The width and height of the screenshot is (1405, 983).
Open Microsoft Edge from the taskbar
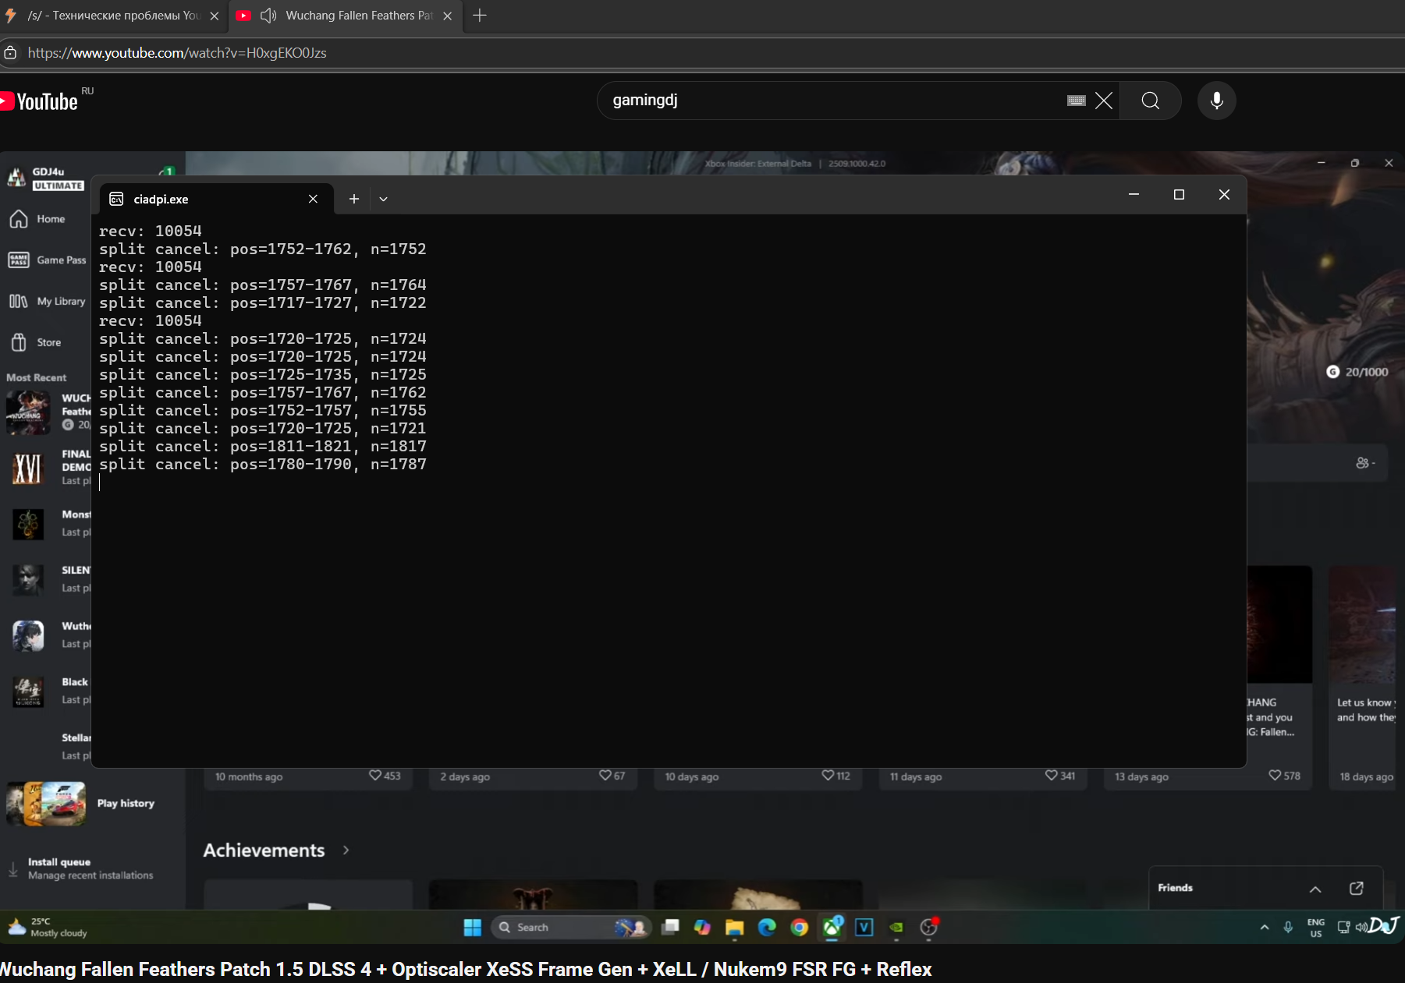click(767, 927)
